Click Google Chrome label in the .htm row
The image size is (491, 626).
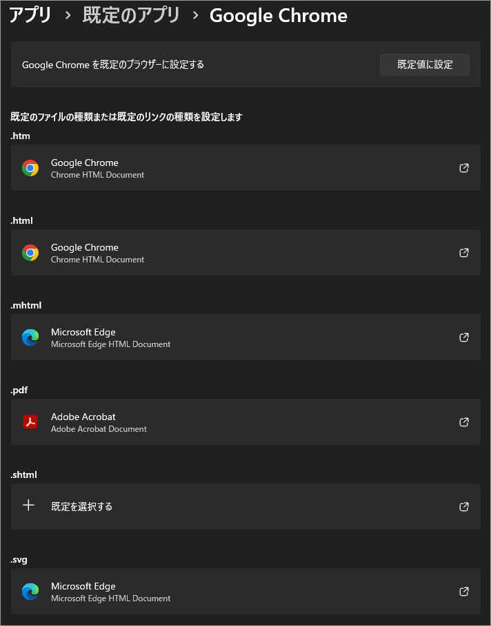tap(85, 163)
